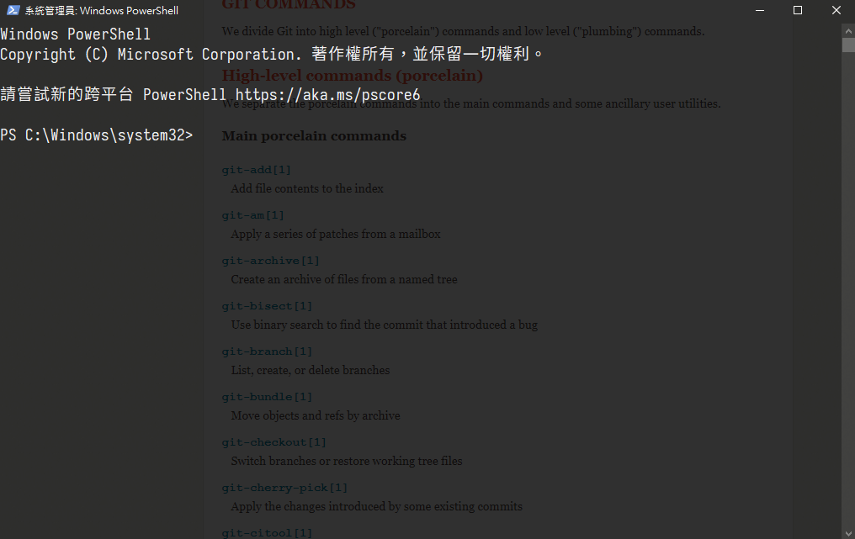
Task: Close the PowerShell window
Action: coord(836,10)
